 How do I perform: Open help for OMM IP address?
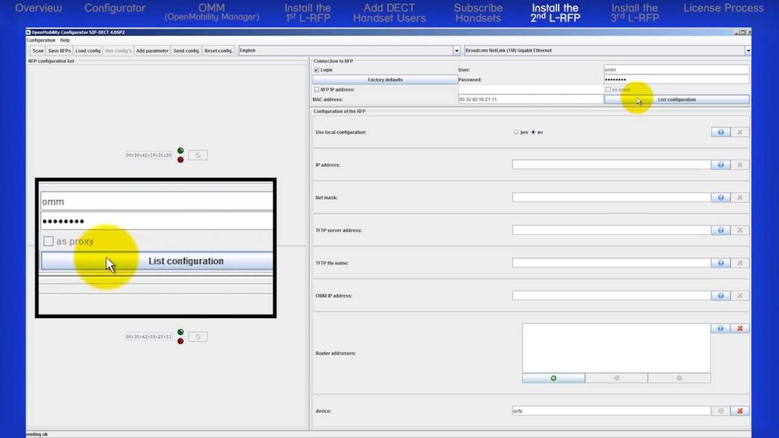(721, 296)
